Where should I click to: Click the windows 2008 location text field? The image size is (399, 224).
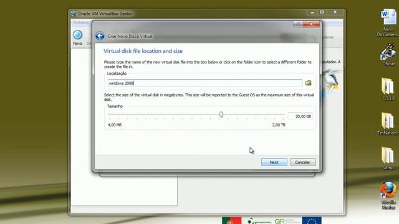tap(205, 83)
